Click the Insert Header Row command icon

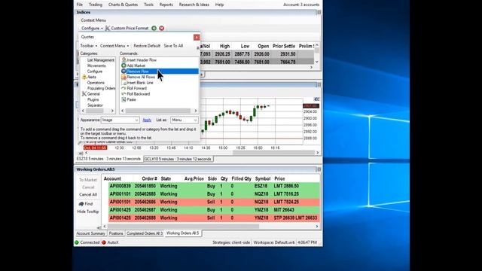(124, 60)
